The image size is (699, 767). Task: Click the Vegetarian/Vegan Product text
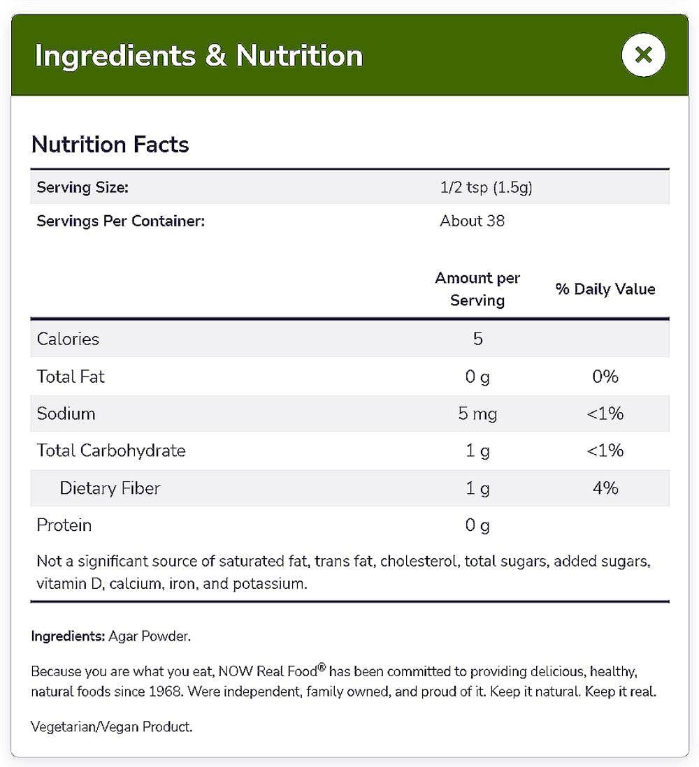click(x=112, y=726)
